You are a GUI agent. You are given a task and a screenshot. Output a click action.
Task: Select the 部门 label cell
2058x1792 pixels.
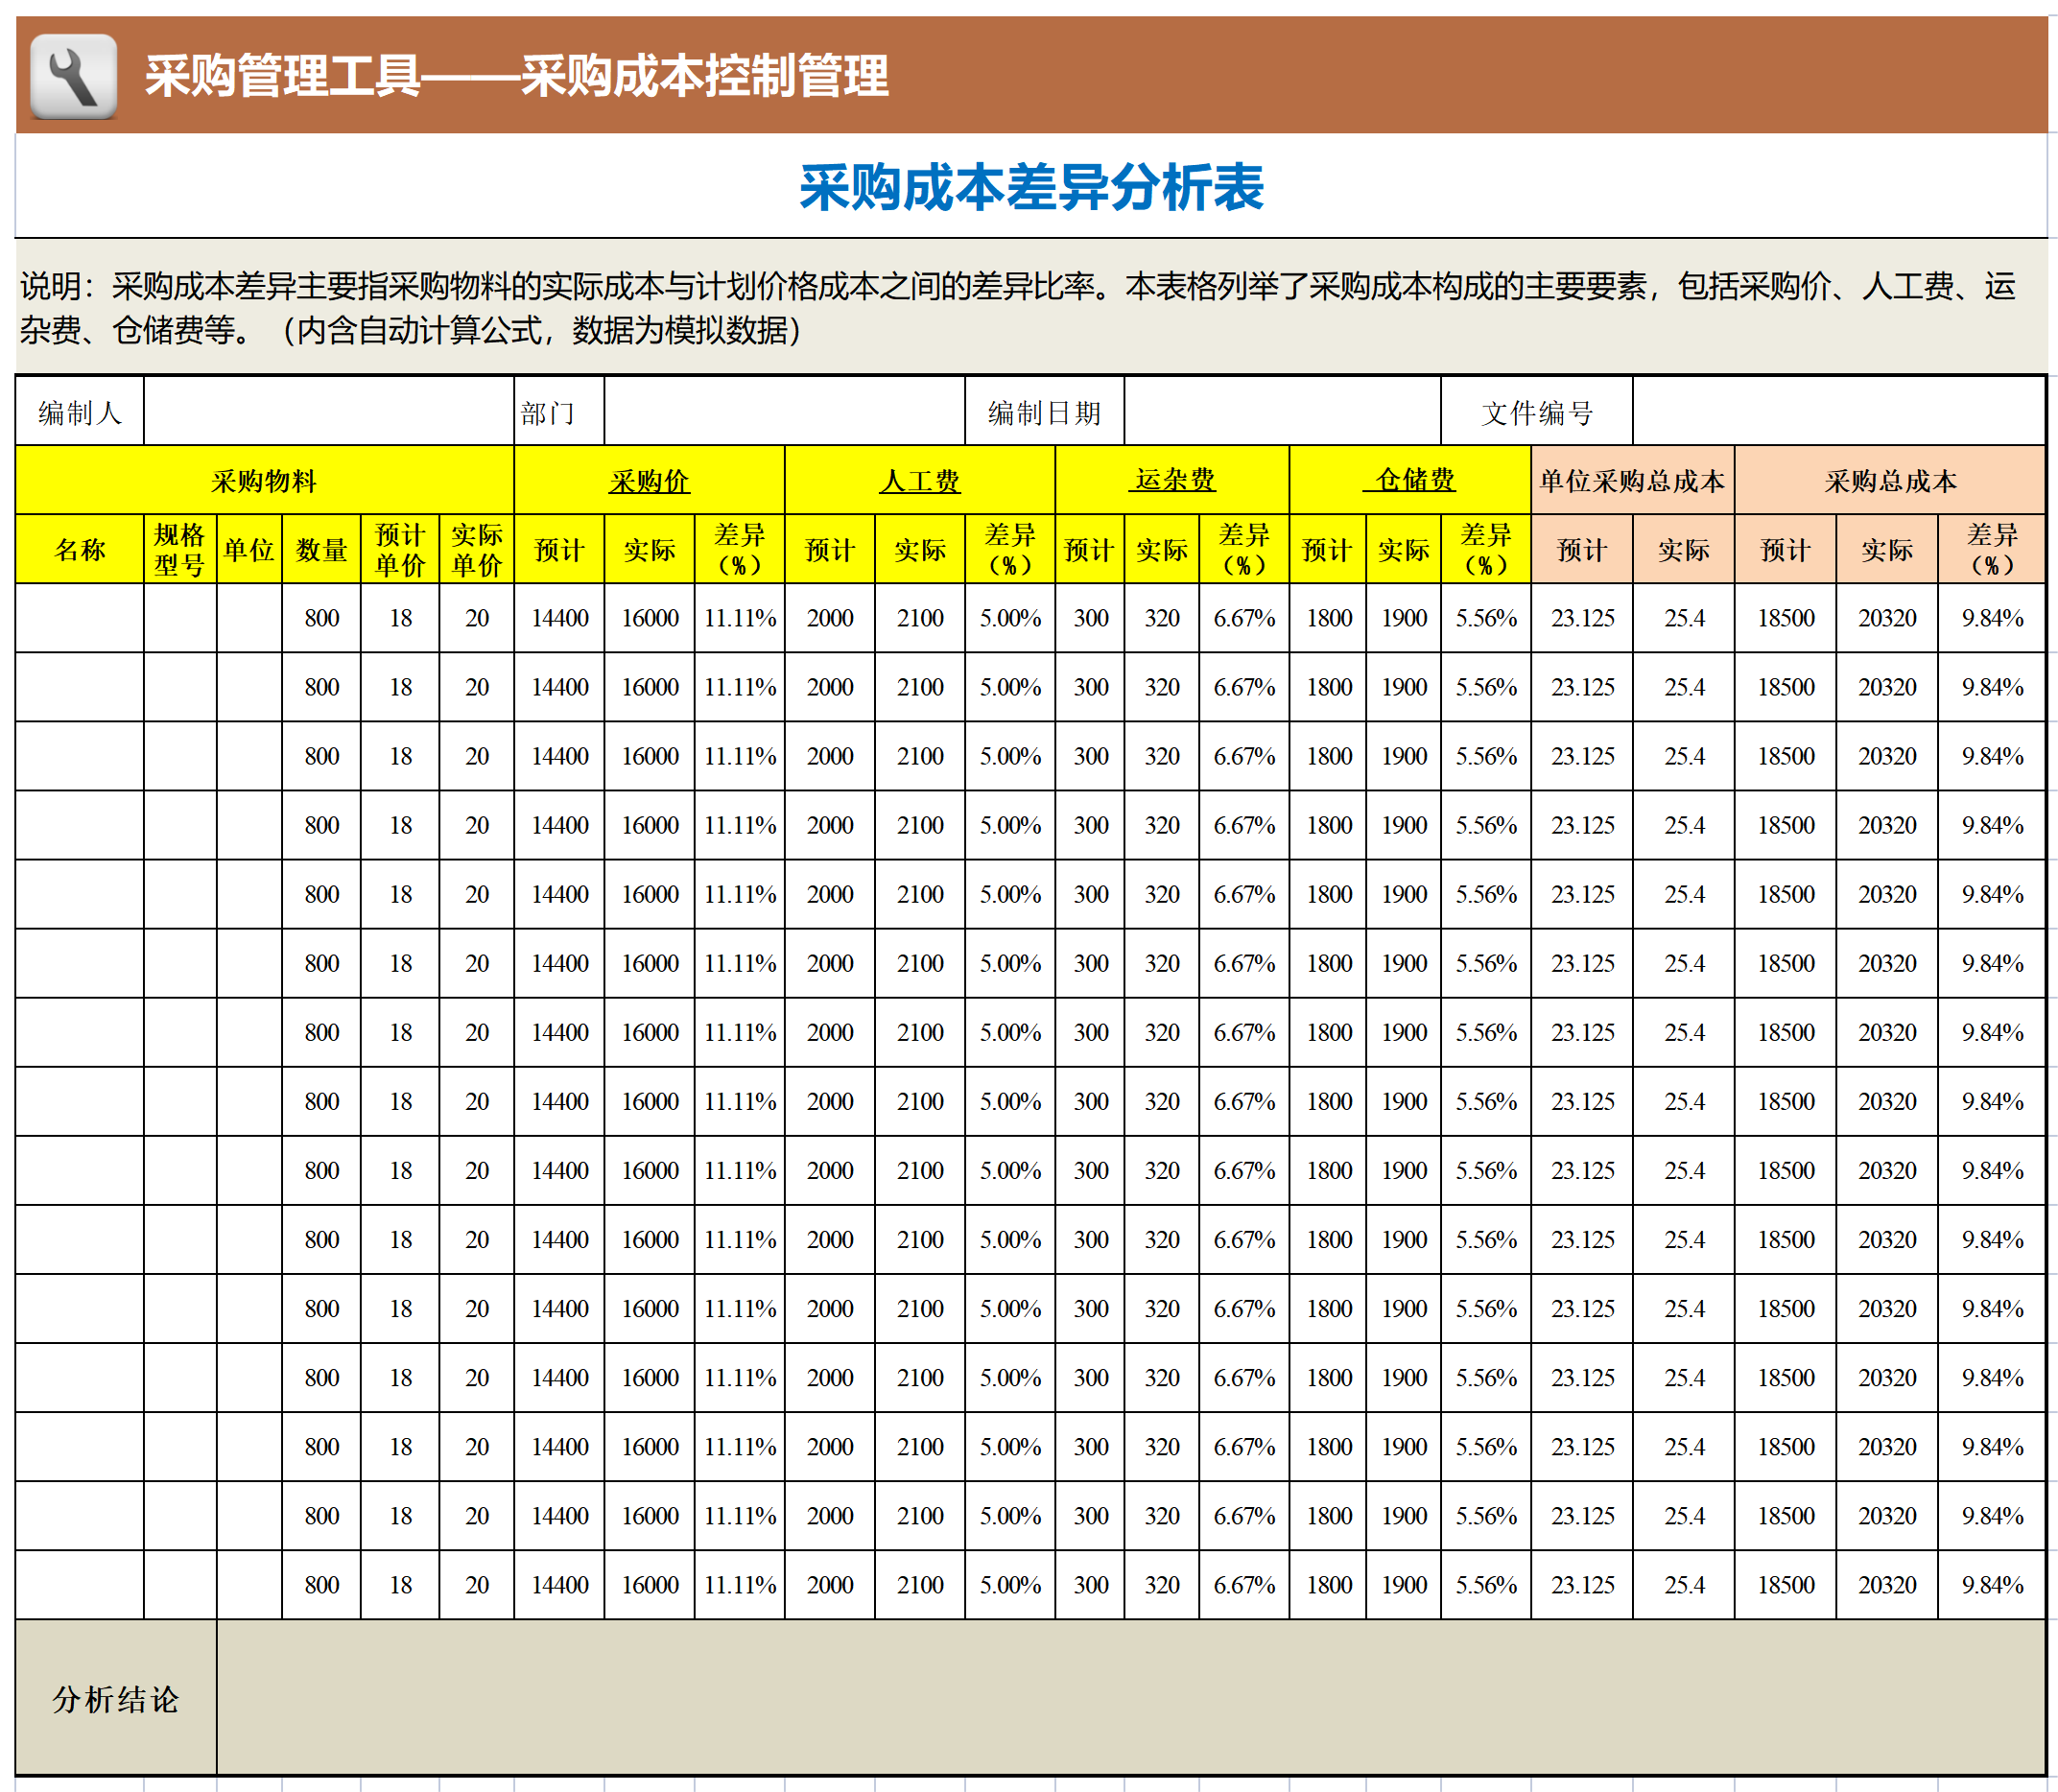coord(559,412)
